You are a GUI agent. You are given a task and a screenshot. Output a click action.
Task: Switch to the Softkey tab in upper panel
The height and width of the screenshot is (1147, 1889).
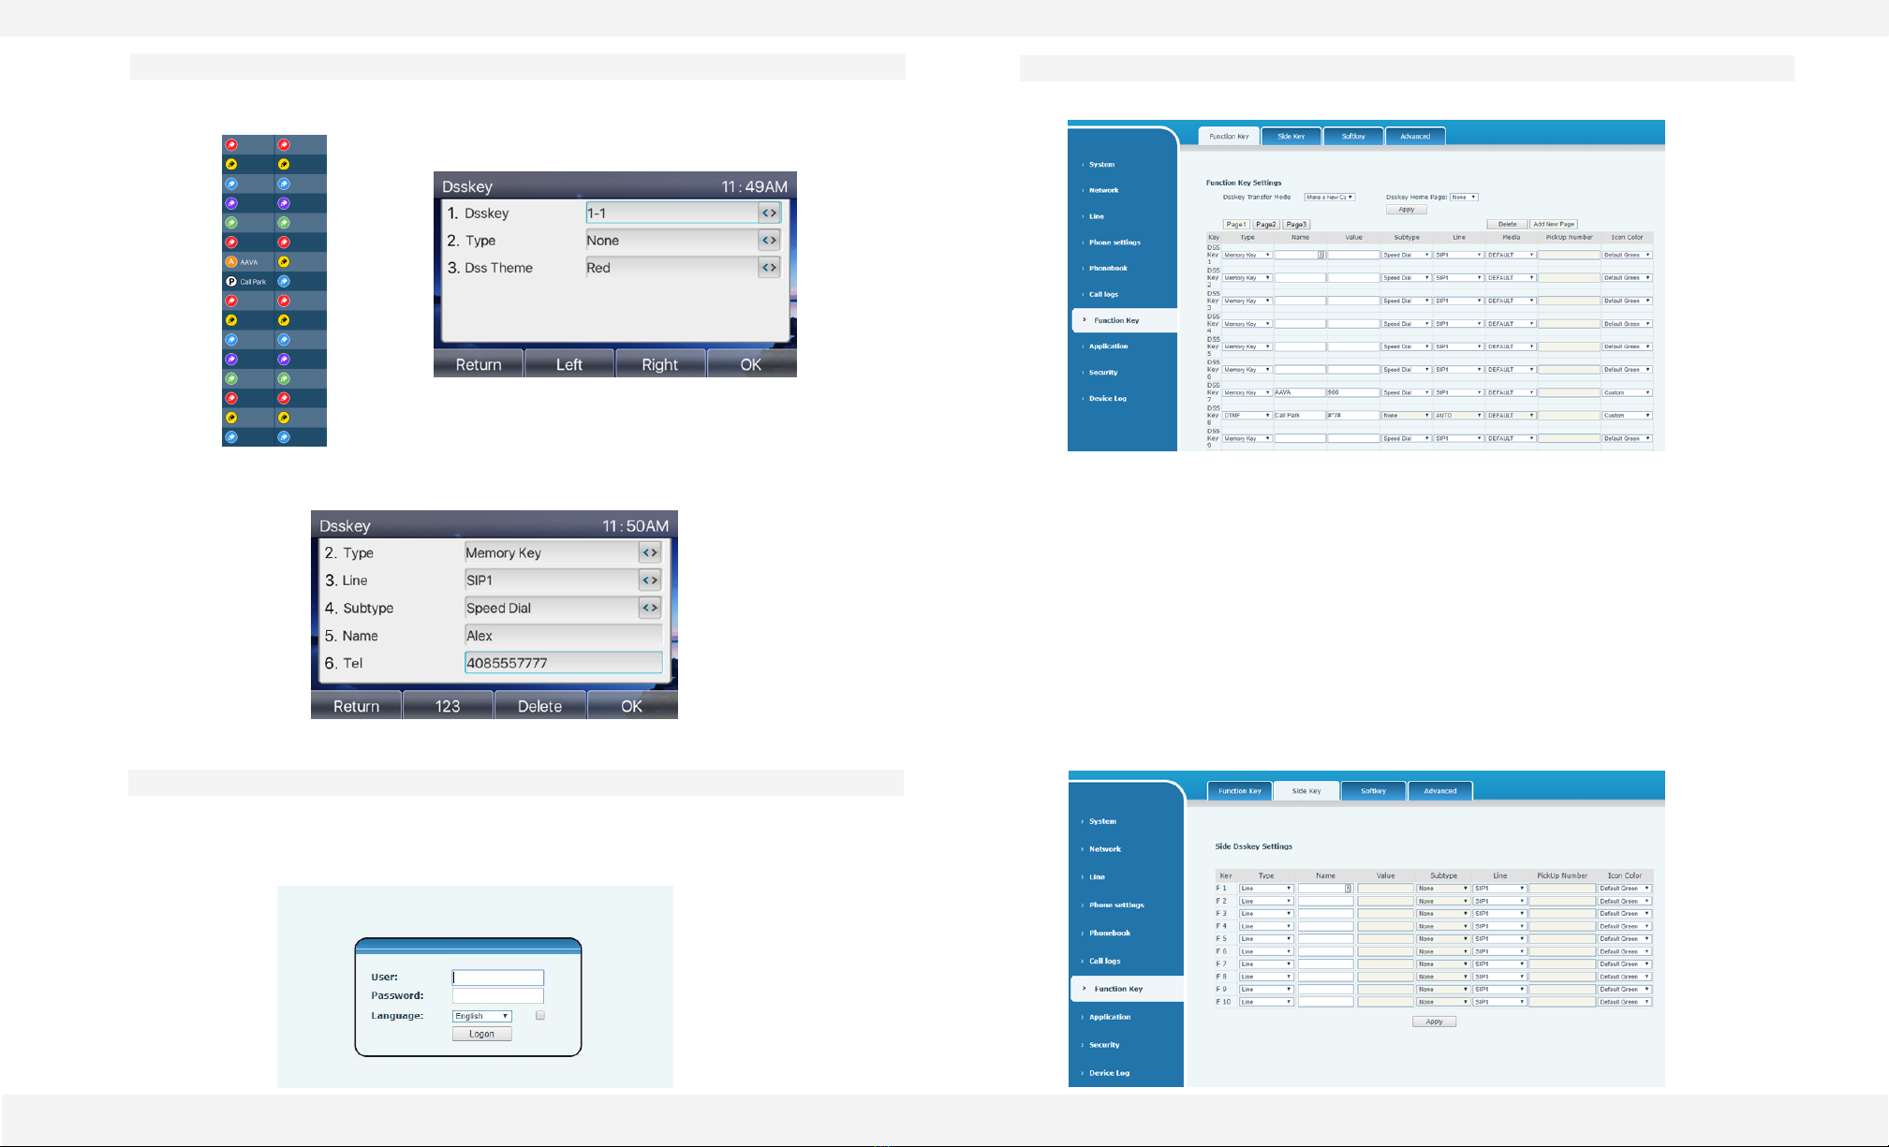click(x=1352, y=137)
